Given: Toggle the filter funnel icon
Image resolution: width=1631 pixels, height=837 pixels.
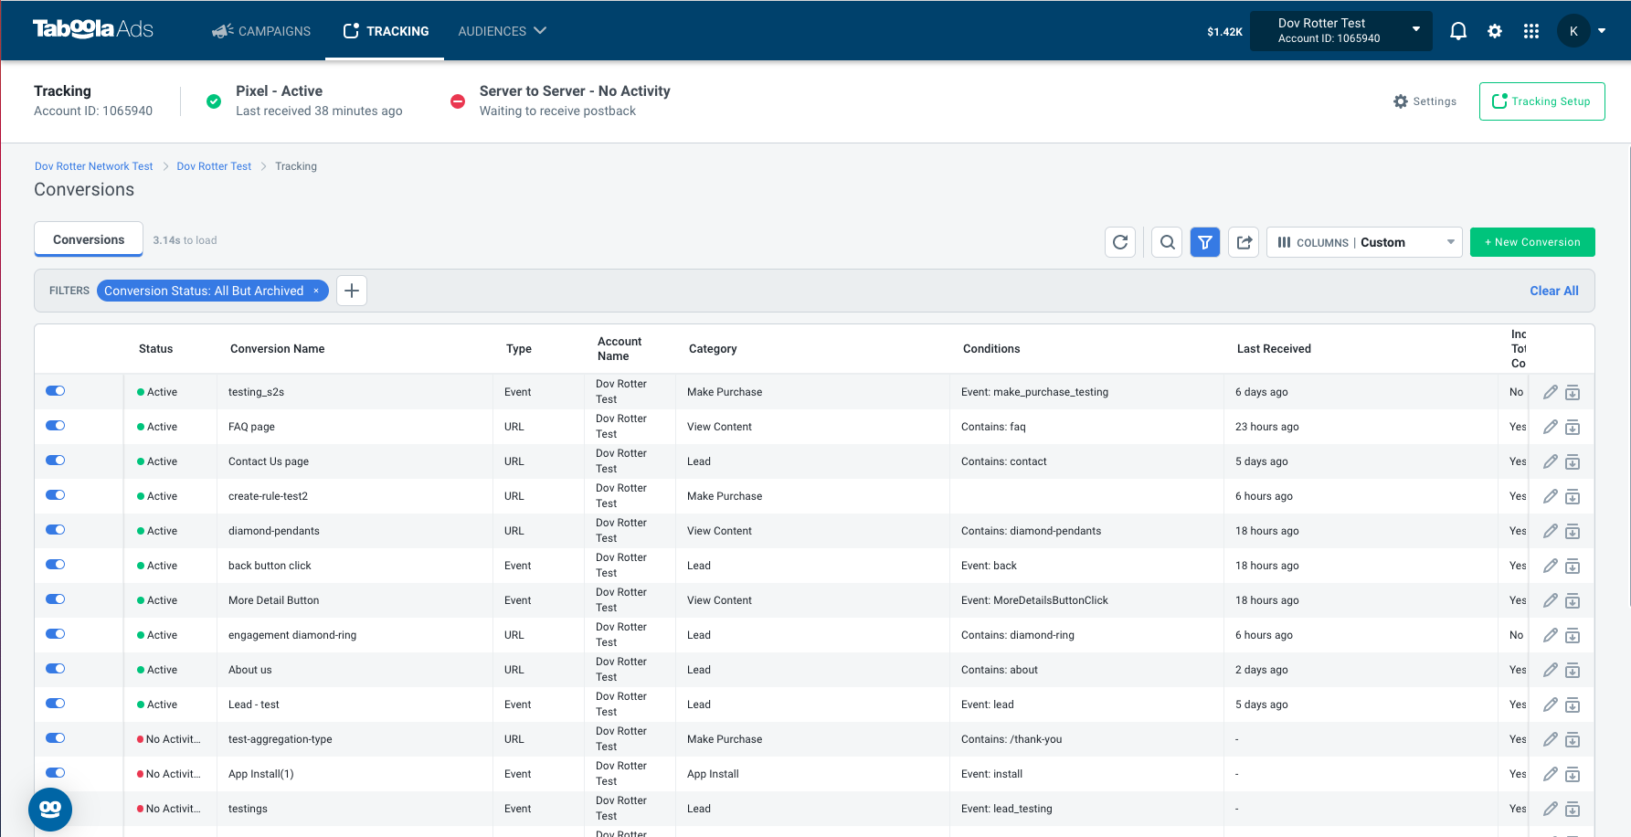Looking at the screenshot, I should point(1205,242).
